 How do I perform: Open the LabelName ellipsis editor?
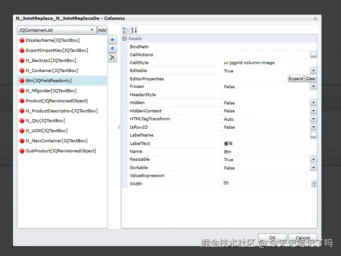click(x=313, y=135)
